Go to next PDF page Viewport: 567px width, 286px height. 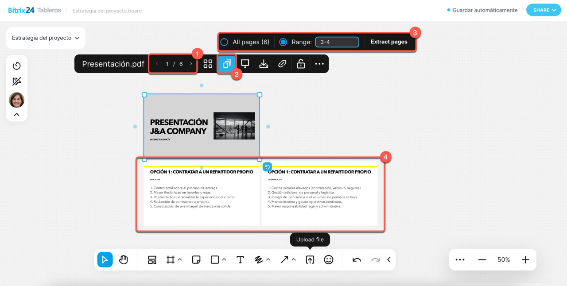(x=191, y=64)
